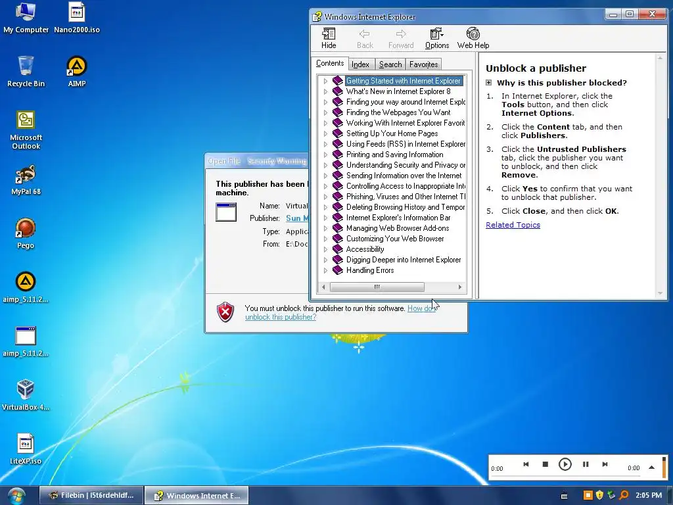This screenshot has height=505, width=673.
Task: Click the help topic pane scroll down arrow
Action: (x=660, y=293)
